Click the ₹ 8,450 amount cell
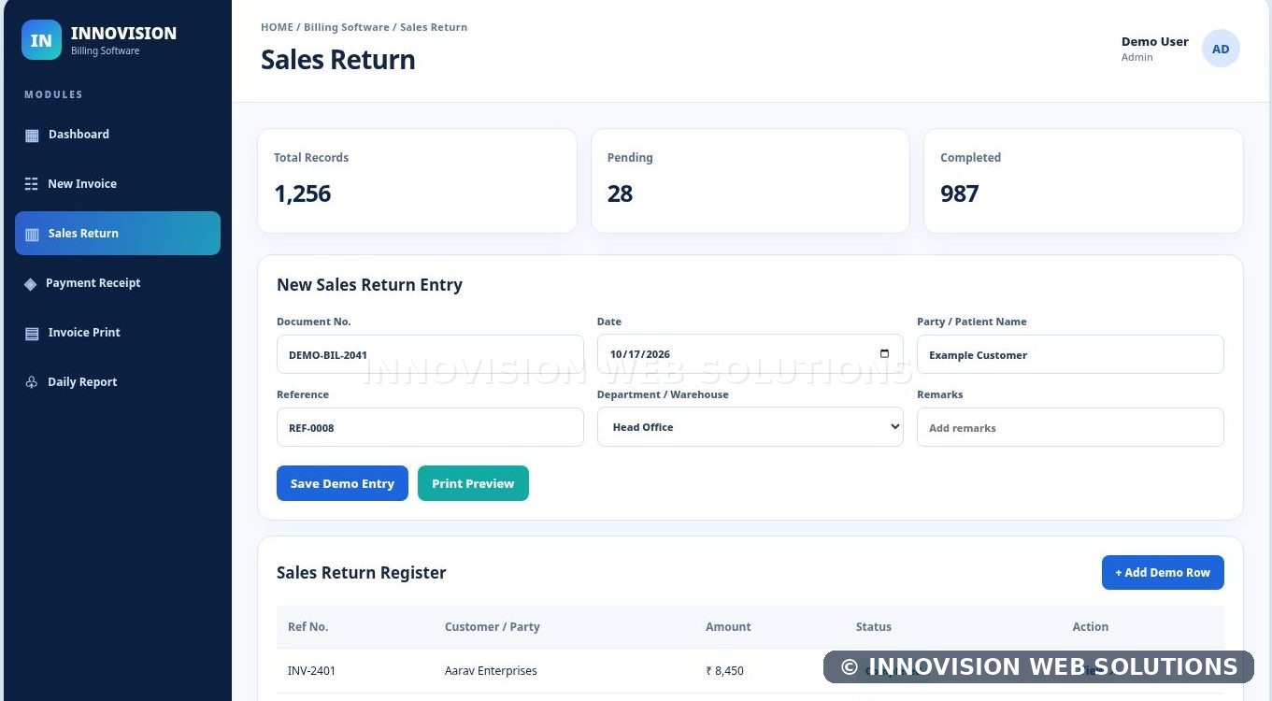Screen dimensions: 1272x701 coord(724,671)
